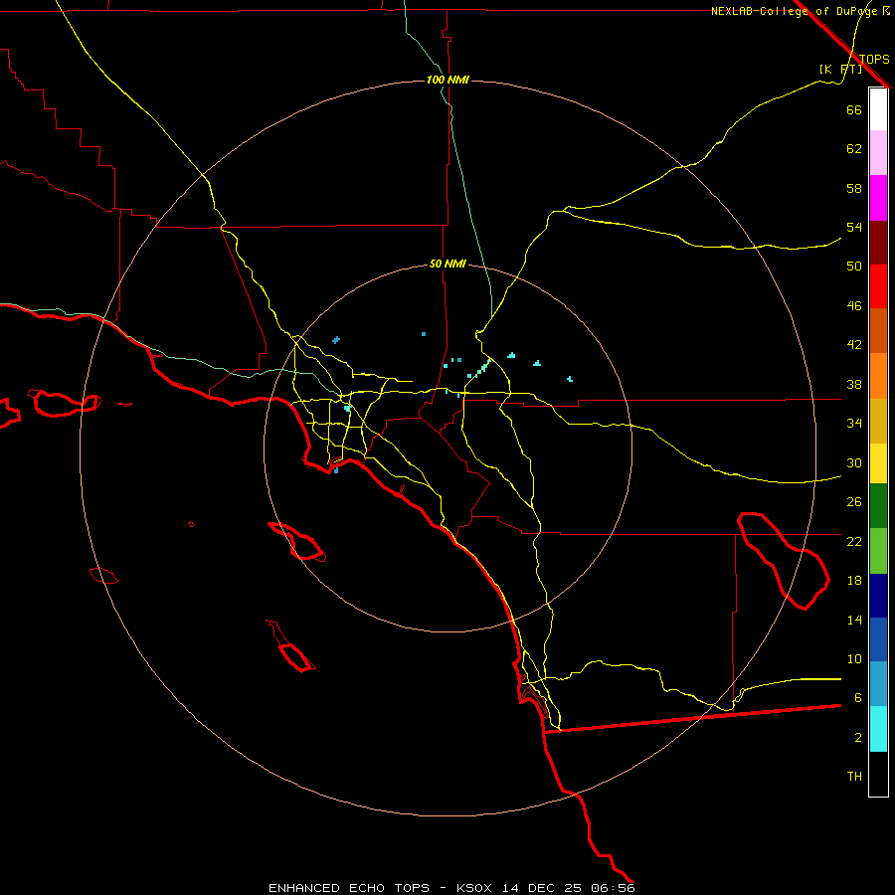Click the 'TOPS' legend heading

874,59
